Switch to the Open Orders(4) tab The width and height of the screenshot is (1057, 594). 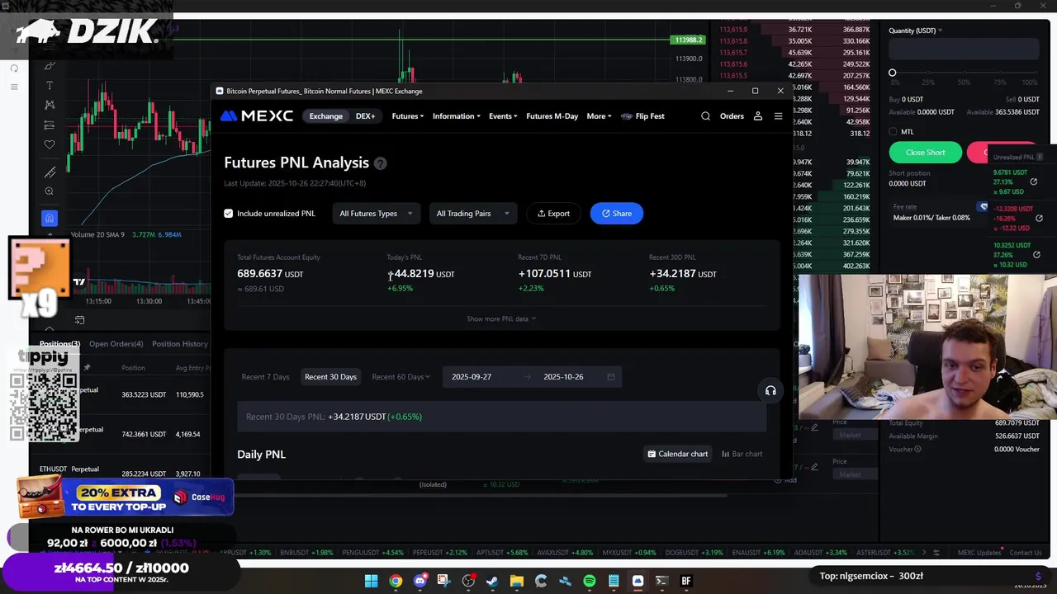tap(116, 344)
